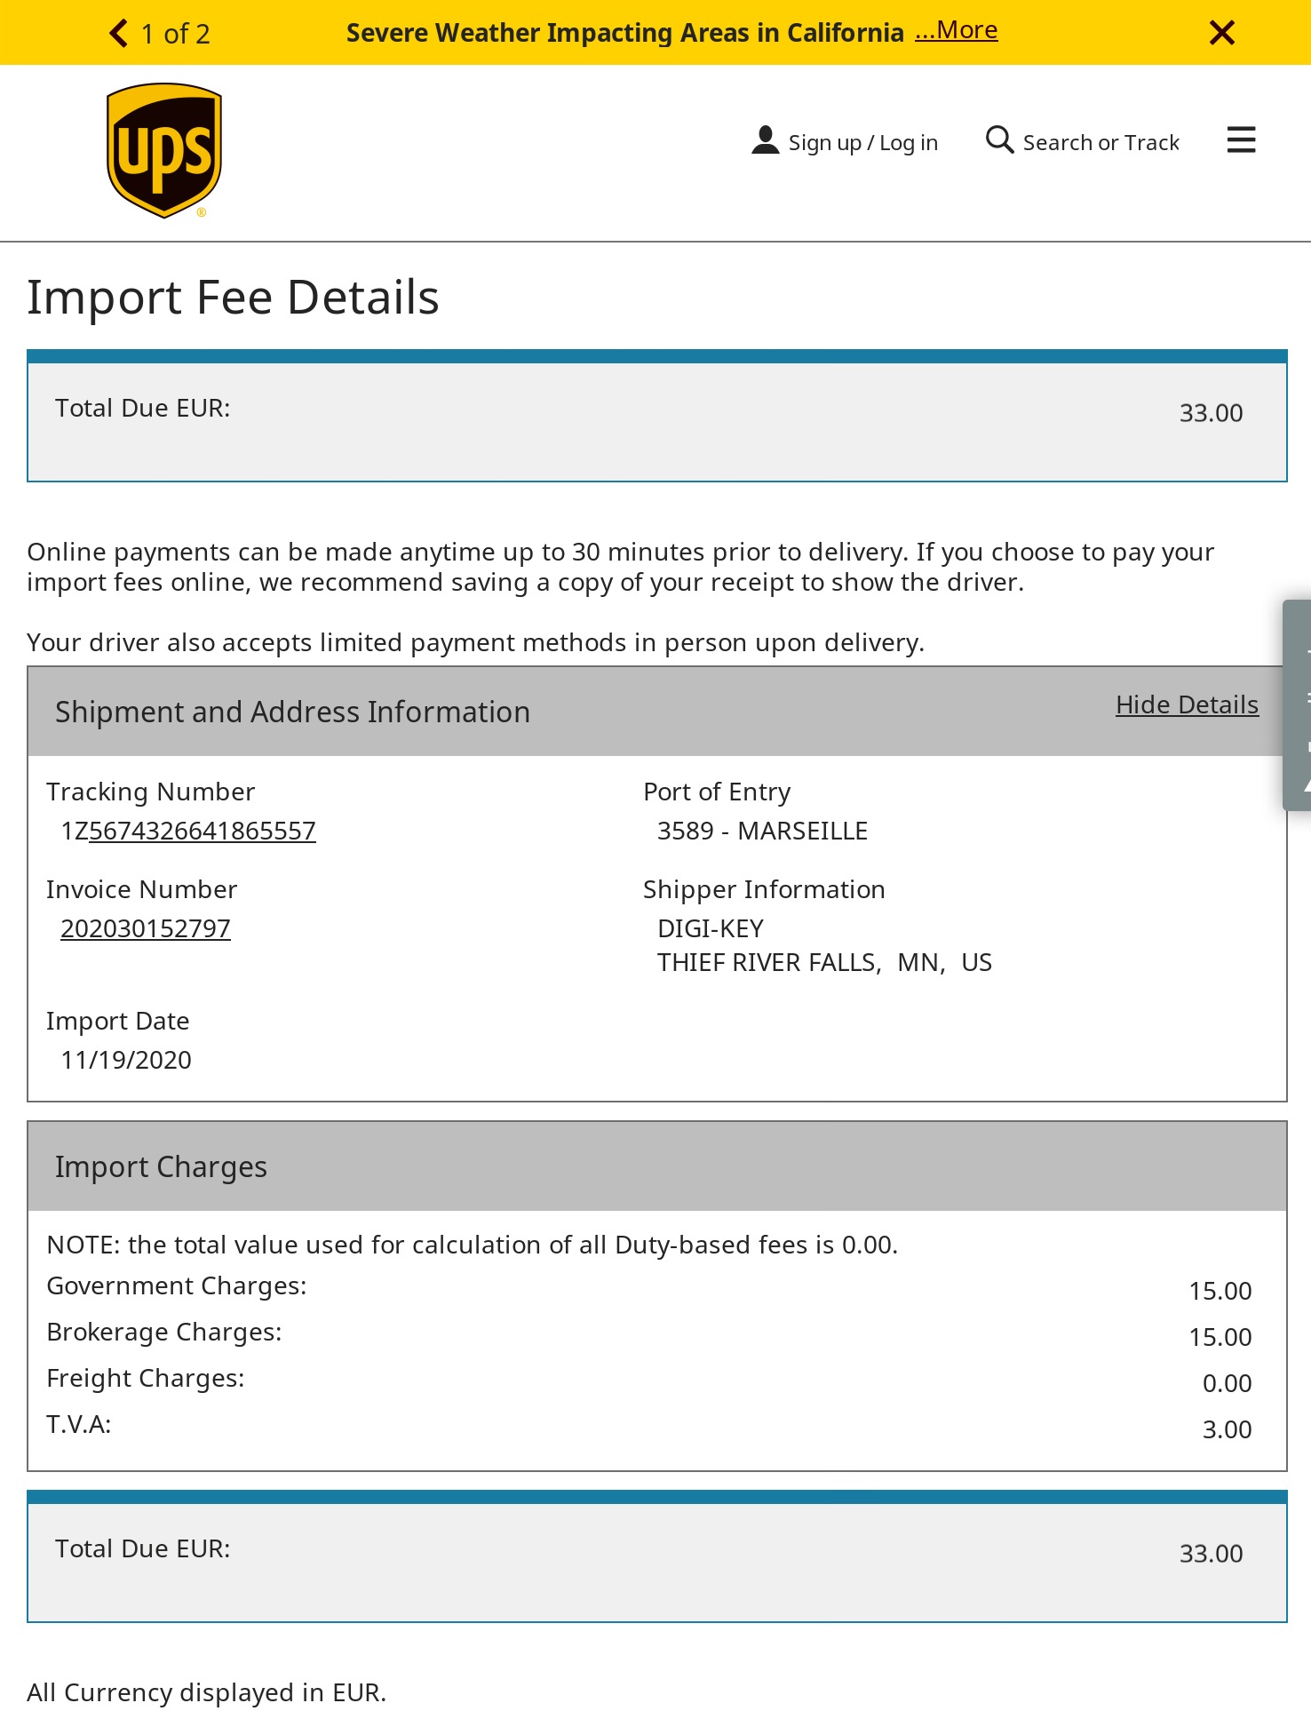Click the Import Charges section header
This screenshot has width=1311, height=1711.
coord(656,1166)
